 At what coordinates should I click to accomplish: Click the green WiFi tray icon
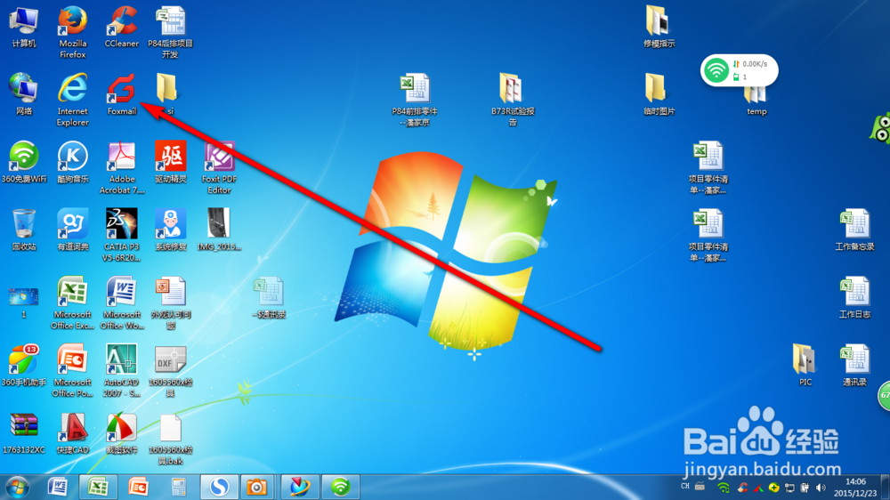[723, 488]
